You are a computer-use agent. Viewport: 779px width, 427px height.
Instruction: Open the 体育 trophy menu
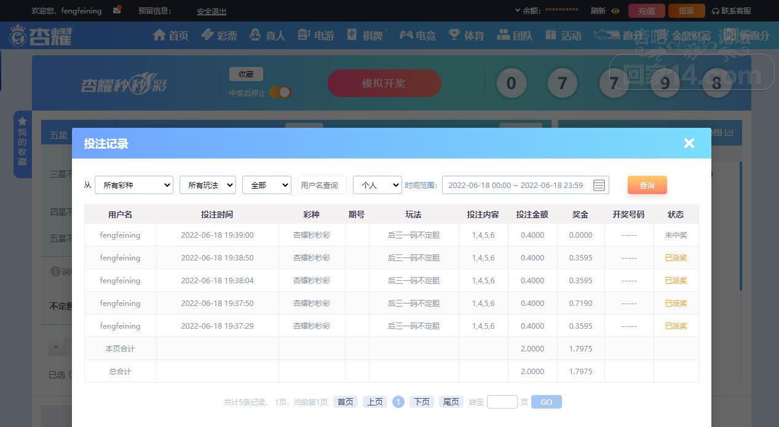pyautogui.click(x=454, y=35)
